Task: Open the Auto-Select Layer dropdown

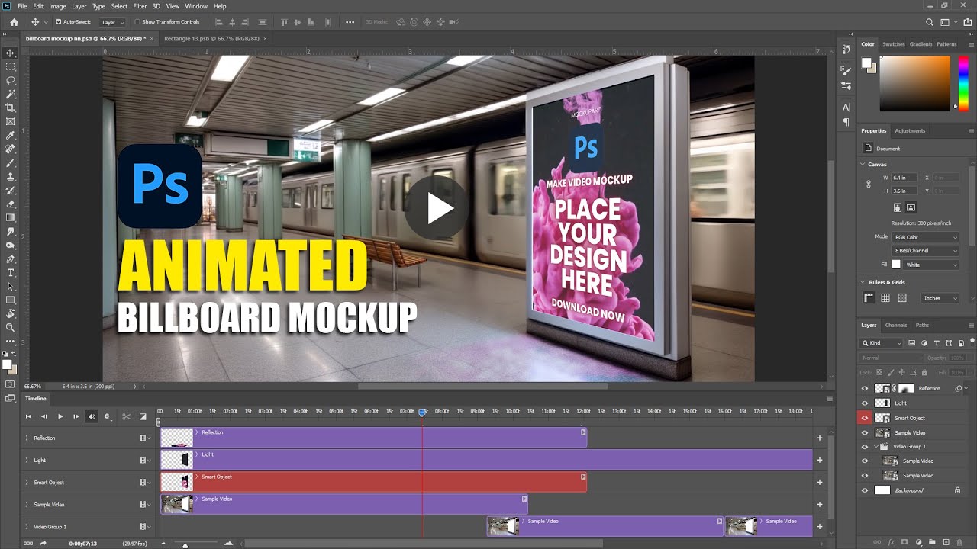Action: click(113, 22)
